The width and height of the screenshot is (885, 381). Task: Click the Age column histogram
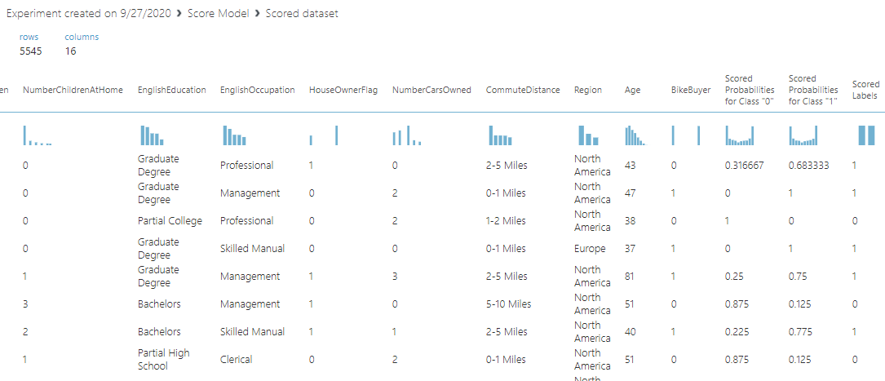pyautogui.click(x=635, y=135)
